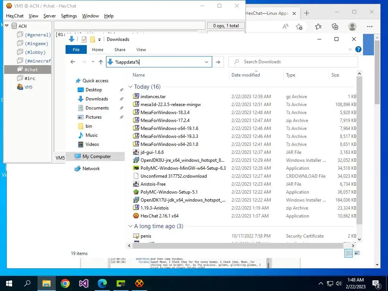Click the Search Downloads field
Image resolution: width=388 pixels, height=291 pixels.
(293, 62)
